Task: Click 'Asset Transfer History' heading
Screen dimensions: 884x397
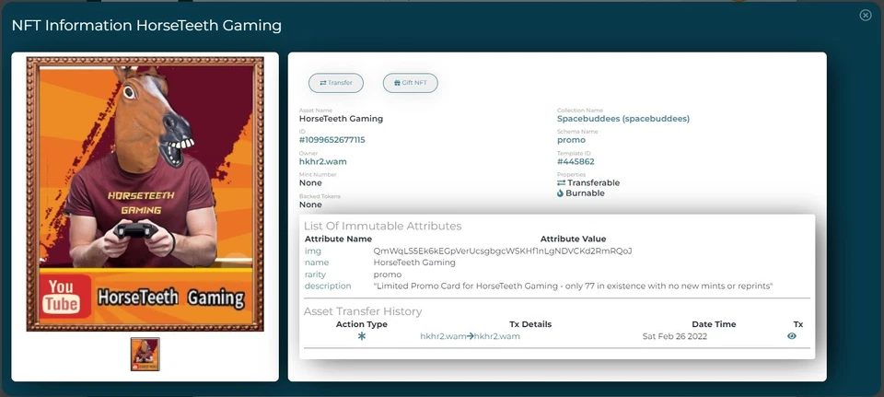Action: pyautogui.click(x=363, y=311)
